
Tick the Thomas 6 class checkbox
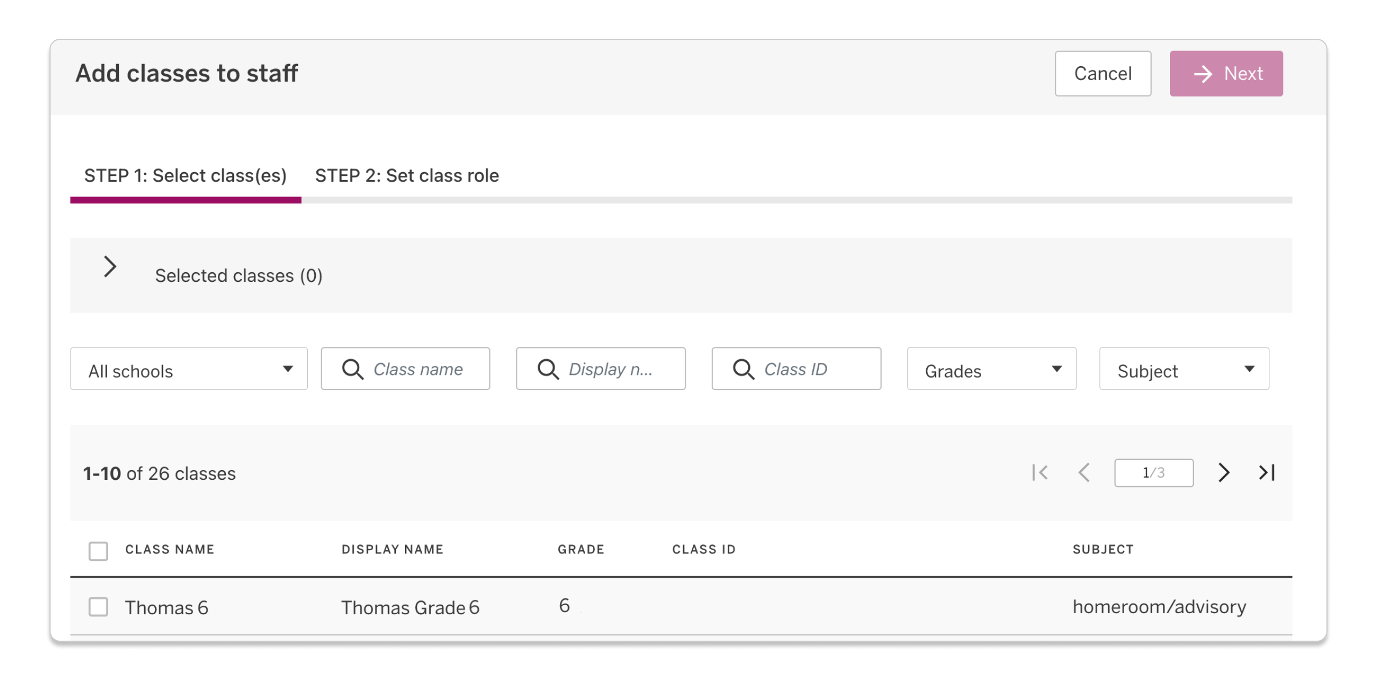tap(98, 607)
